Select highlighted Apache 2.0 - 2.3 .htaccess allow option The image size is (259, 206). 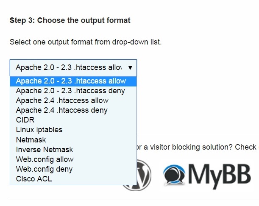pyautogui.click(x=71, y=81)
